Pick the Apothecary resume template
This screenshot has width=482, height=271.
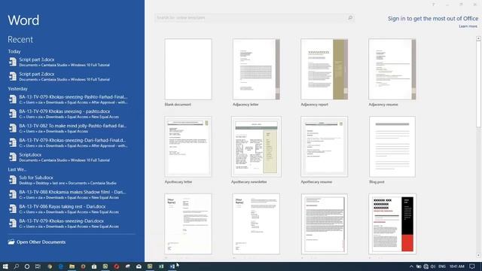(325, 150)
